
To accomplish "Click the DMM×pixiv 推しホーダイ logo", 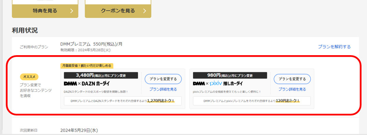I will click(218, 84).
